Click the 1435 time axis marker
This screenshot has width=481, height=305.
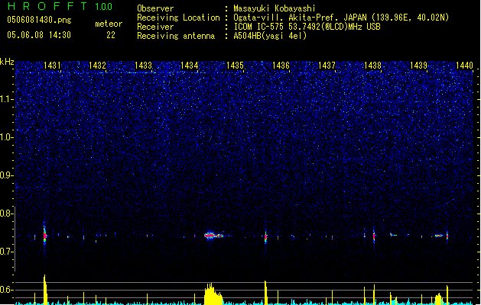(235, 66)
